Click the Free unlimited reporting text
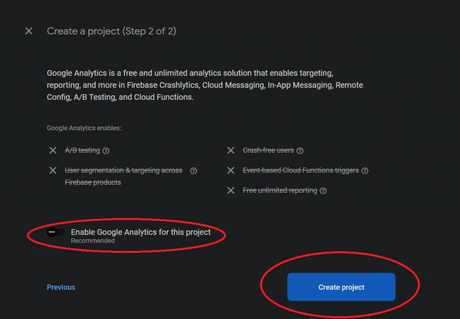Viewport: 460px width, 319px height. pos(280,191)
